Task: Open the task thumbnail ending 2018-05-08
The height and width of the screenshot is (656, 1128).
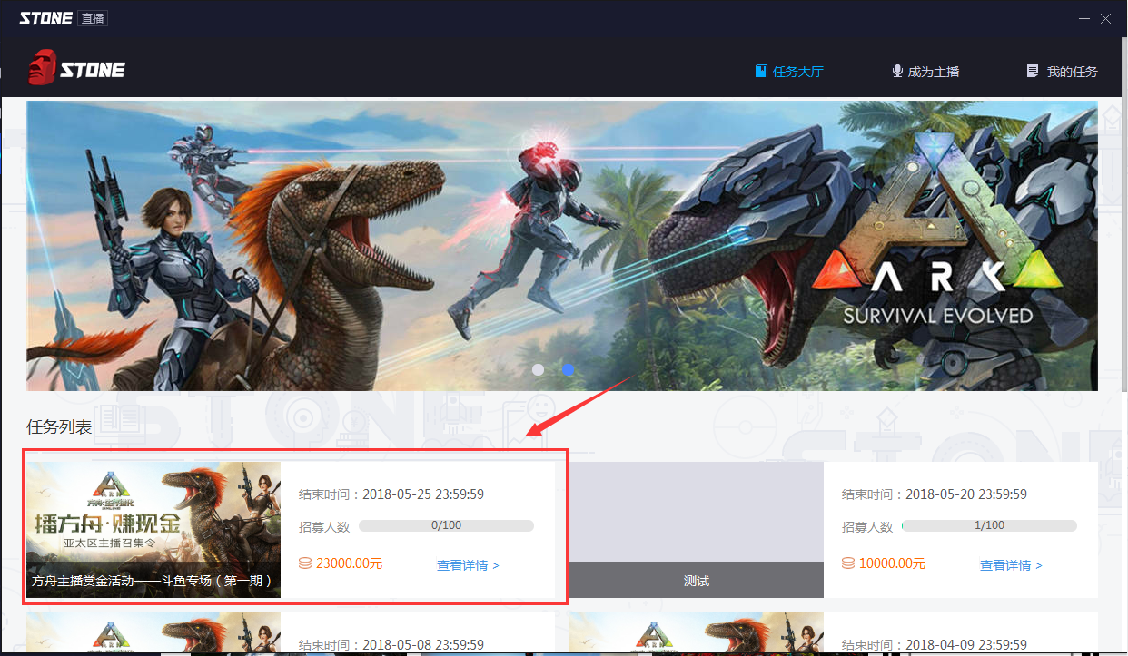Action: tap(153, 633)
